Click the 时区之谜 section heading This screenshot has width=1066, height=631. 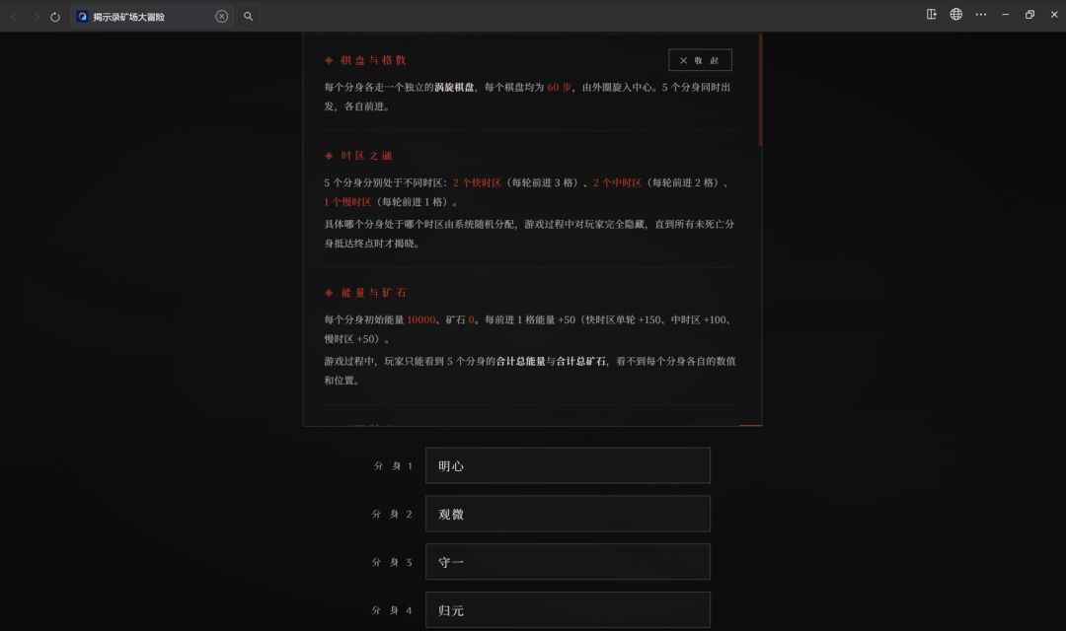tap(366, 156)
